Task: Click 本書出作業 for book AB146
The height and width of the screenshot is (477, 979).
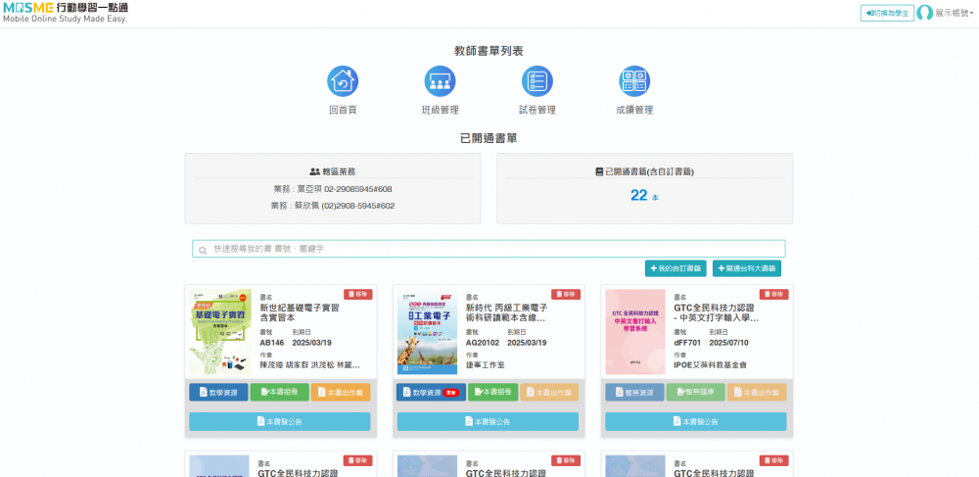Action: 341,392
